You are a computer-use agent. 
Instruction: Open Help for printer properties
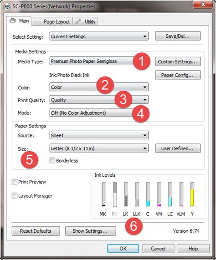tap(193, 249)
